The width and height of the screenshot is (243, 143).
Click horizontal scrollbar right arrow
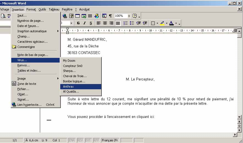(x=235, y=135)
